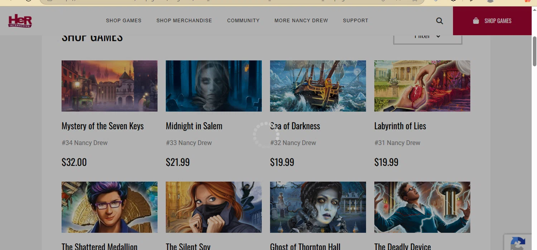Open the Labyrinth of Lies title link
Screen dimensions: 537x250
pyautogui.click(x=400, y=126)
